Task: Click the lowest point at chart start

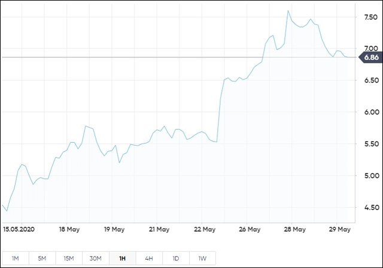Action: (x=7, y=211)
